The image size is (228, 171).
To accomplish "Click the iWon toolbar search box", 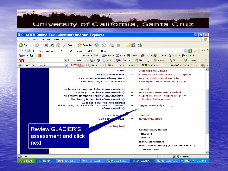I will (x=61, y=55).
